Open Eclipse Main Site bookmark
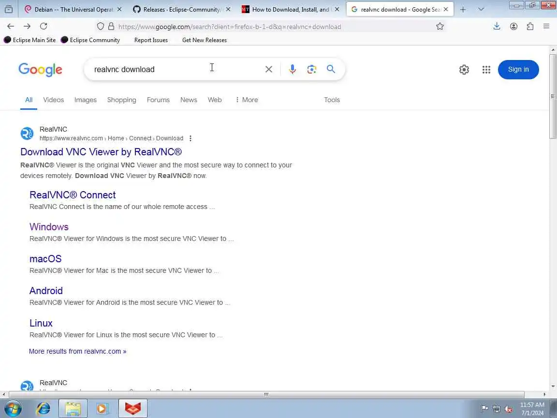Screen dimensions: 557x418 click(30, 40)
